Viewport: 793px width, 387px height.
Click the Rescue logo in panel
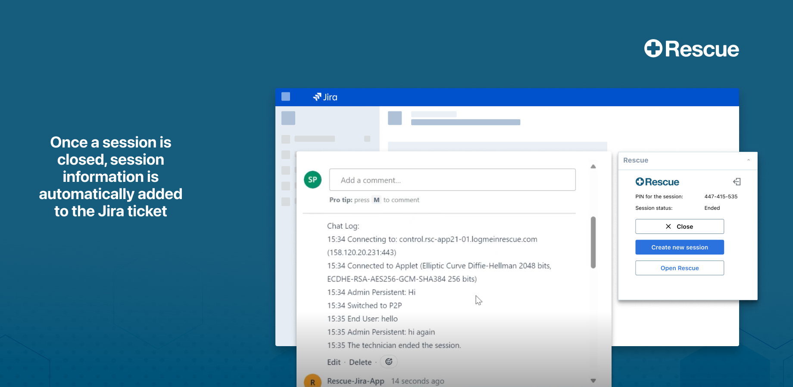click(x=657, y=182)
